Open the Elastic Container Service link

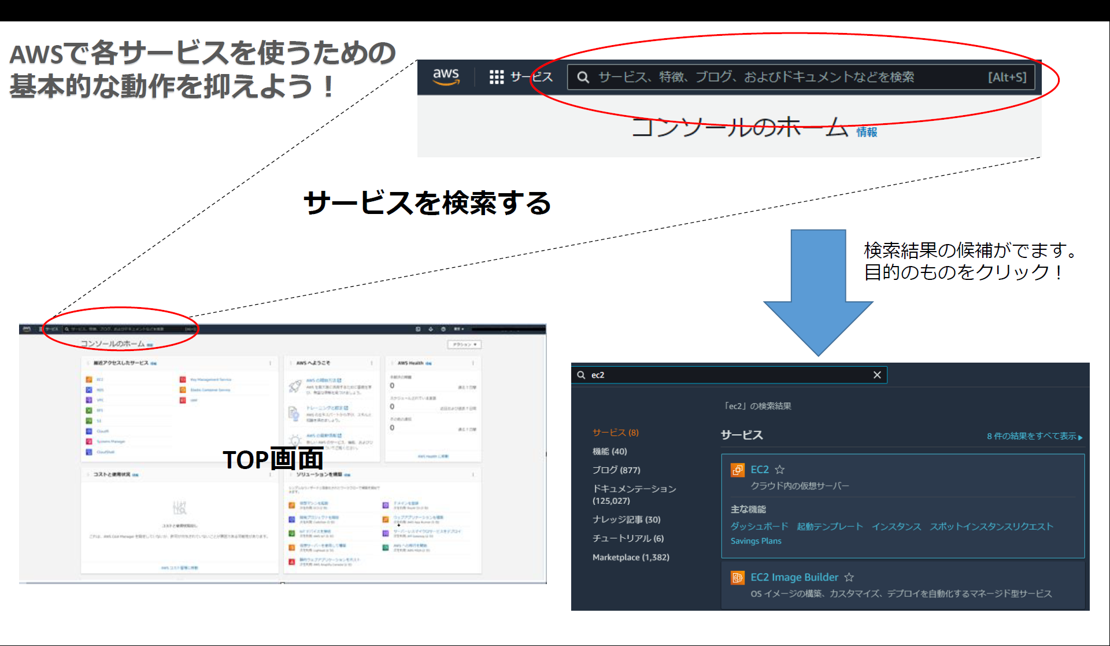pyautogui.click(x=210, y=390)
